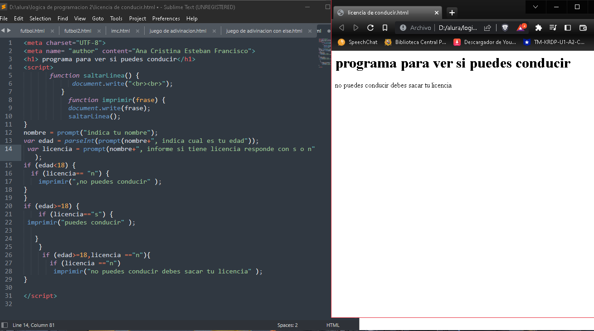Close juego de adivinacion con else.html tab
594x331 pixels.
click(311, 31)
